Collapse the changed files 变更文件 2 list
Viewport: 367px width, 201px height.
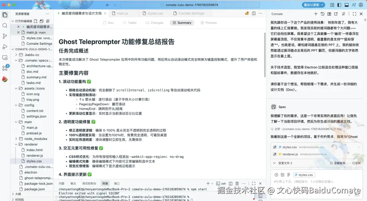pos(274,163)
